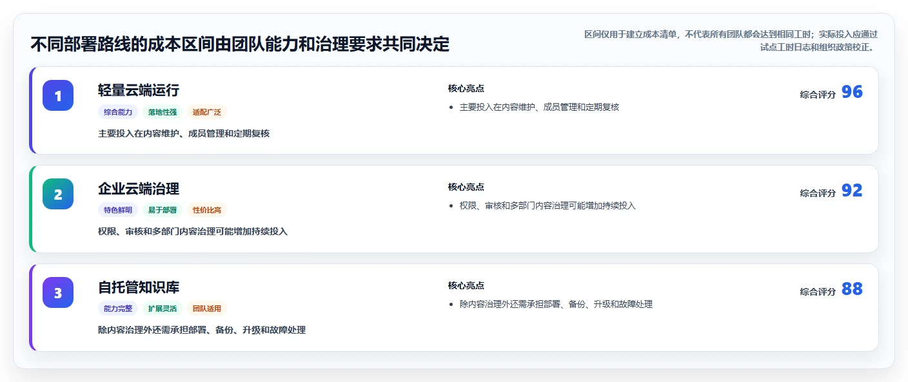The image size is (908, 382).
Task: Click 综合评分 label next to 92
Action: click(x=818, y=193)
